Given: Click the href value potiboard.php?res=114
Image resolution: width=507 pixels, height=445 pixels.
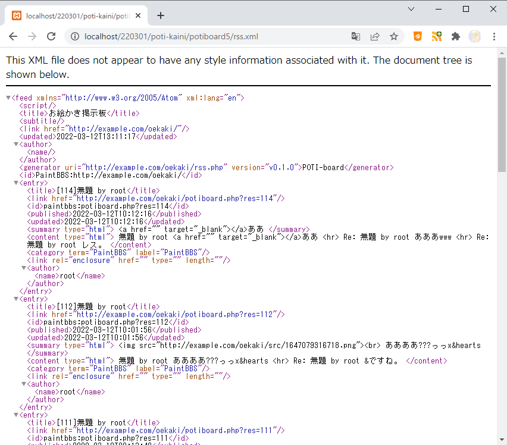Looking at the screenshot, I should coord(175,199).
